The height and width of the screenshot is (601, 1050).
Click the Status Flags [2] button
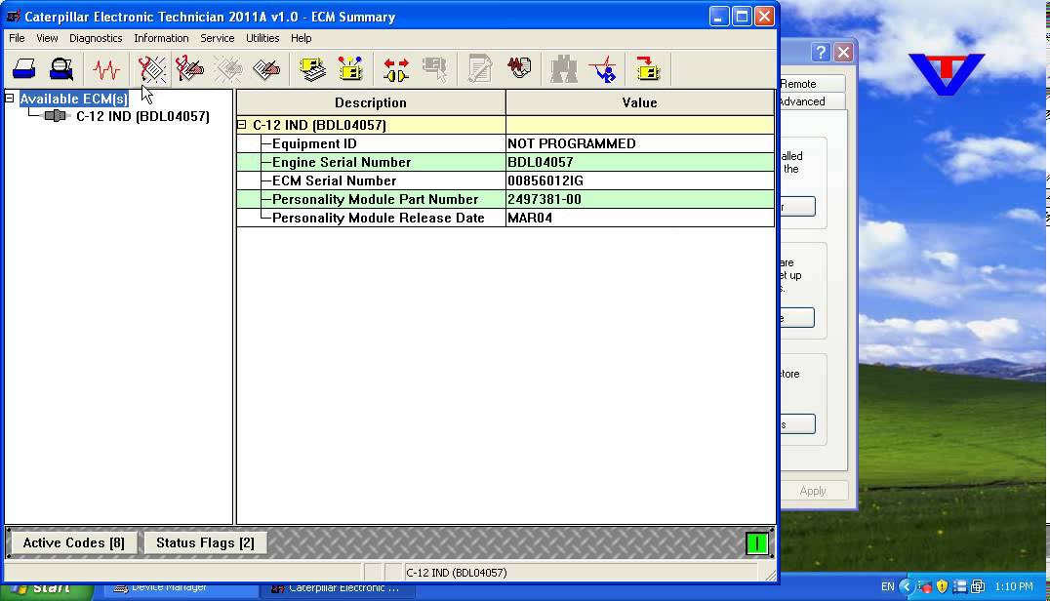[205, 542]
